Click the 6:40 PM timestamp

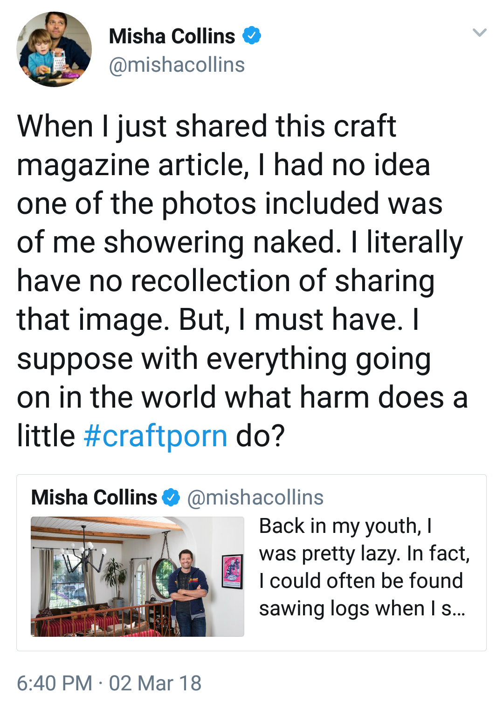55,683
